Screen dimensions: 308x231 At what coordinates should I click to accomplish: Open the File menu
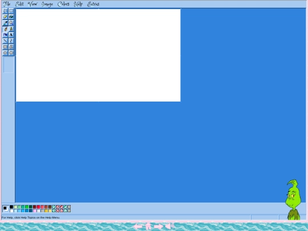pos(7,4)
